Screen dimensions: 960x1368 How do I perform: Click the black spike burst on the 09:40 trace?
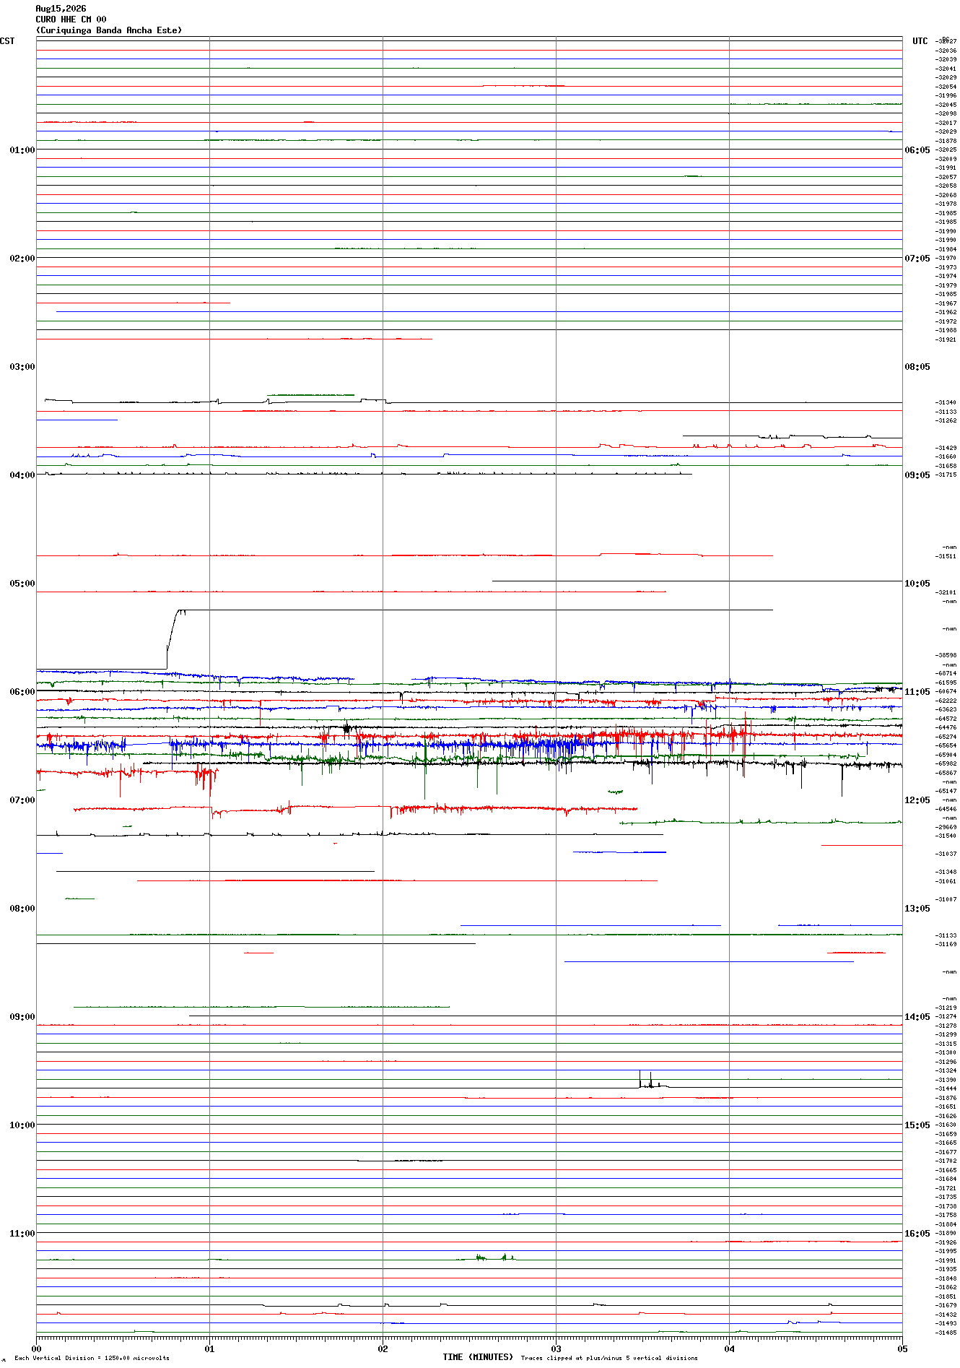click(653, 1080)
